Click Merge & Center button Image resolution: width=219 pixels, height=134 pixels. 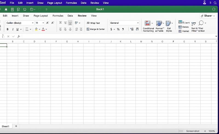point(96,29)
